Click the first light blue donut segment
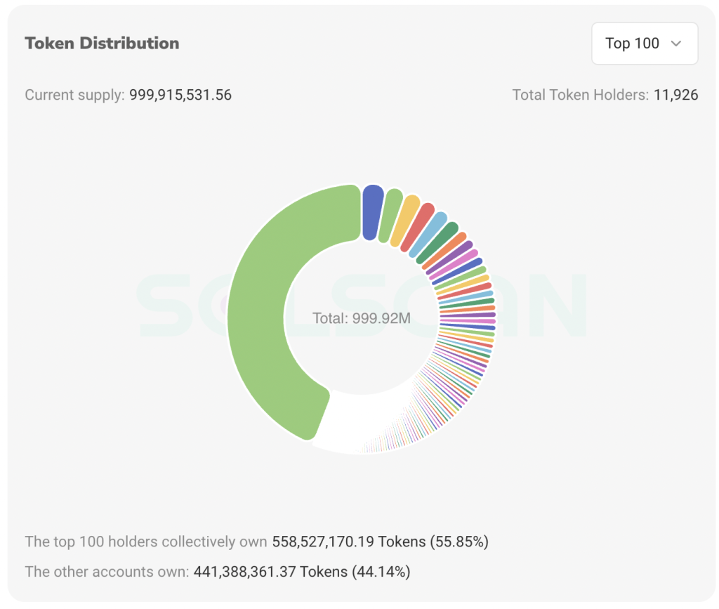 tap(430, 234)
